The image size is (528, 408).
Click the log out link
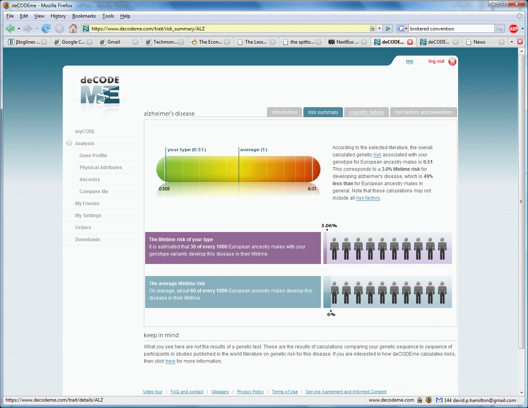(x=436, y=61)
